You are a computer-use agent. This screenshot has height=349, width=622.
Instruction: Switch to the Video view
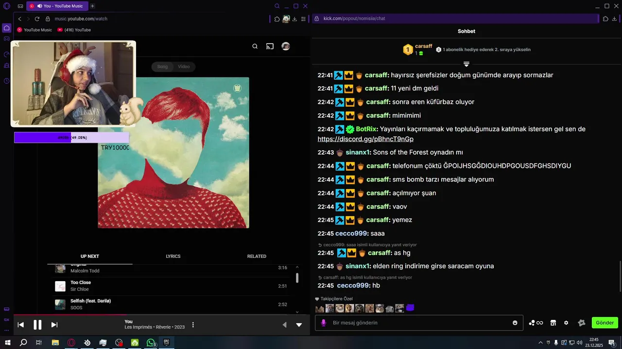coord(184,66)
